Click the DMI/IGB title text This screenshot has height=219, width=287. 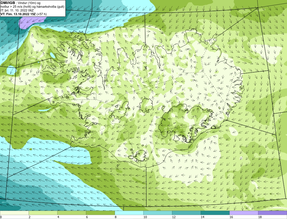[x=8, y=3]
